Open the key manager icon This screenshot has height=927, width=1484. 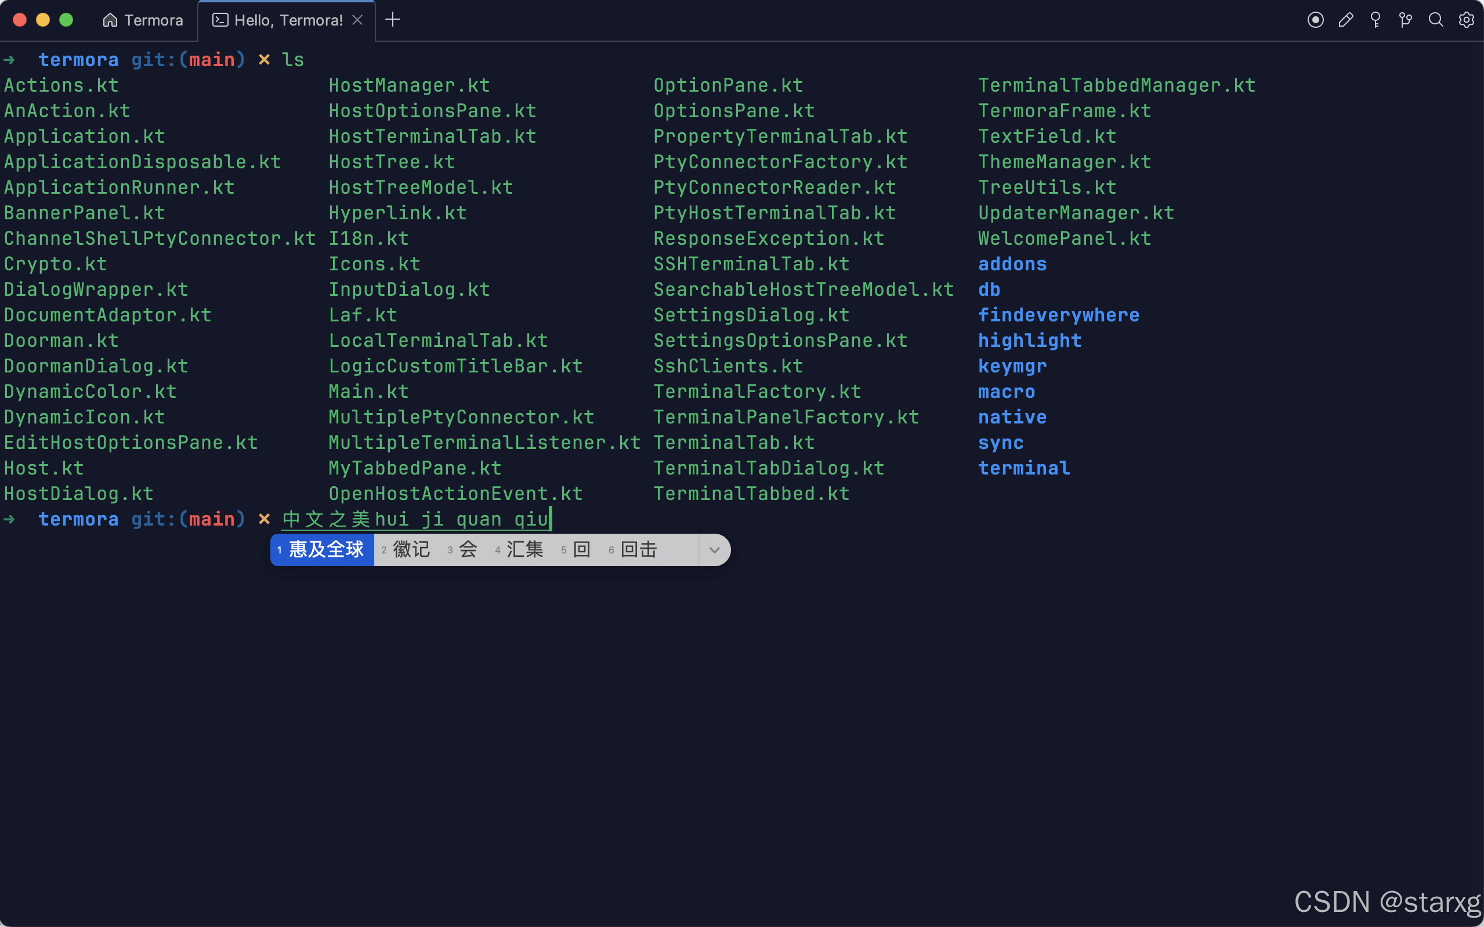1376,20
